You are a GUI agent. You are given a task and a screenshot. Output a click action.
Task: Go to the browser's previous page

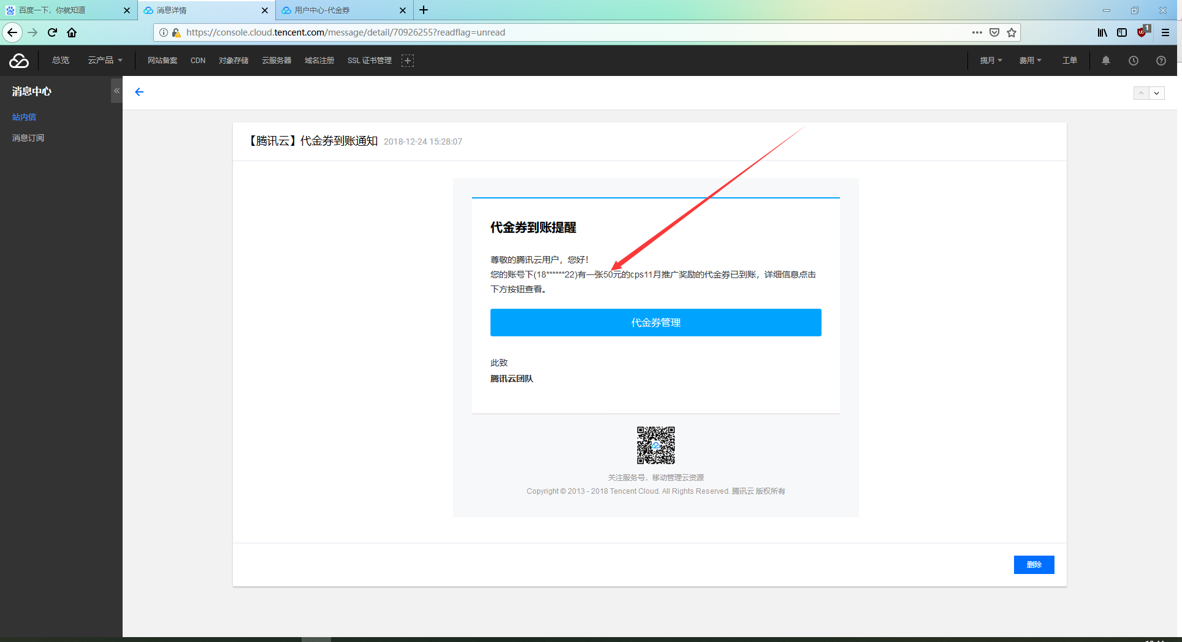[x=12, y=32]
